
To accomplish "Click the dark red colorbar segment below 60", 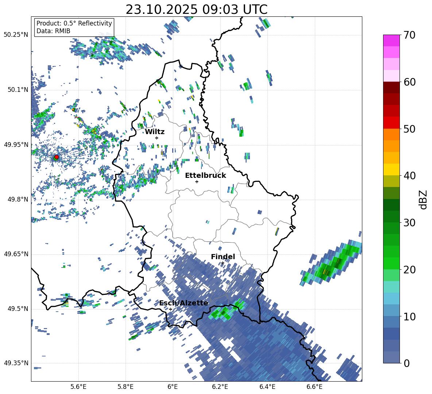I will (391, 87).
